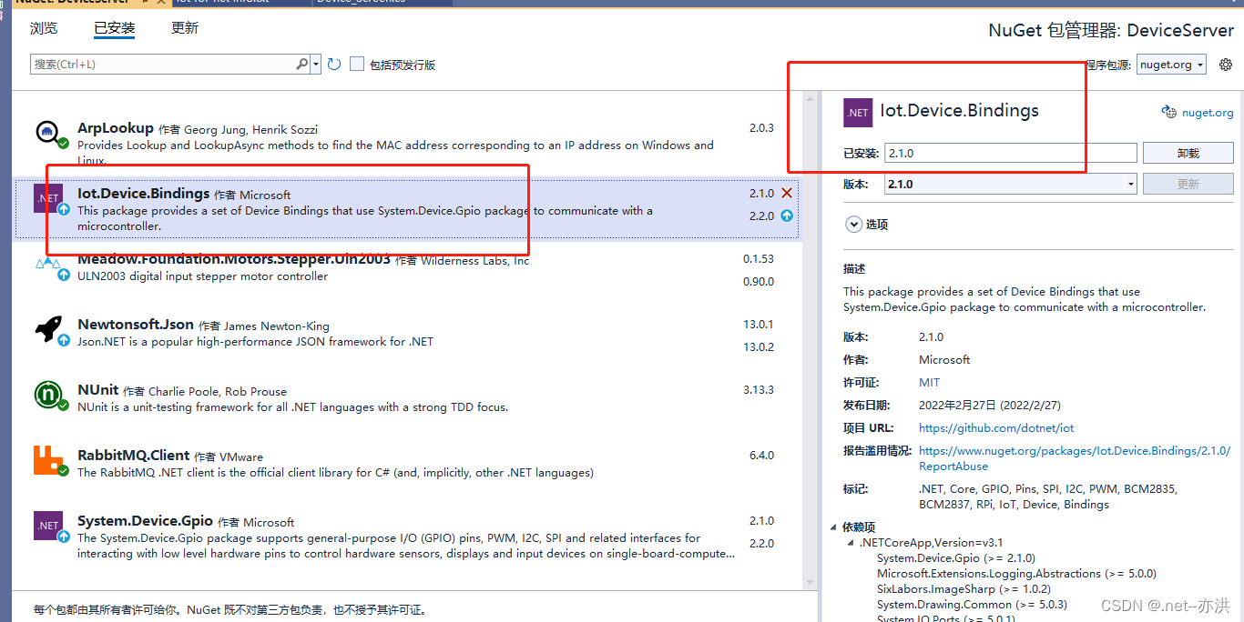Click the 2.2.0 version of System.Device.Gpio

pyautogui.click(x=760, y=544)
